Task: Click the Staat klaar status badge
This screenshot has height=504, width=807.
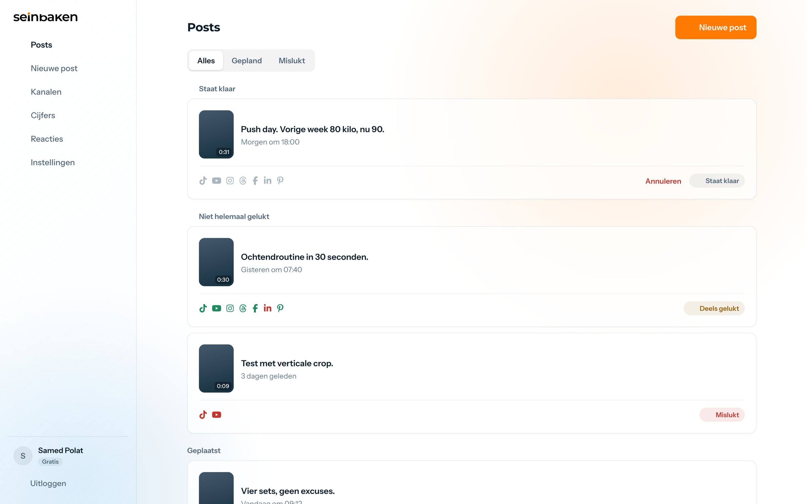Action: 717,181
